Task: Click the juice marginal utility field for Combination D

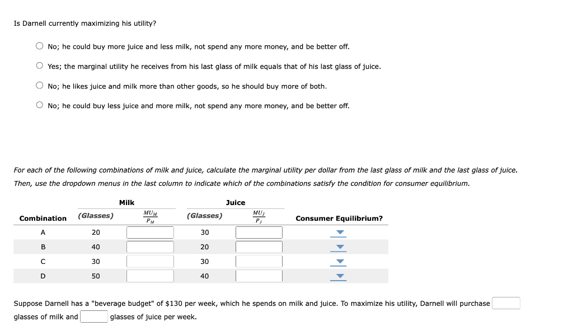Action: (x=259, y=276)
